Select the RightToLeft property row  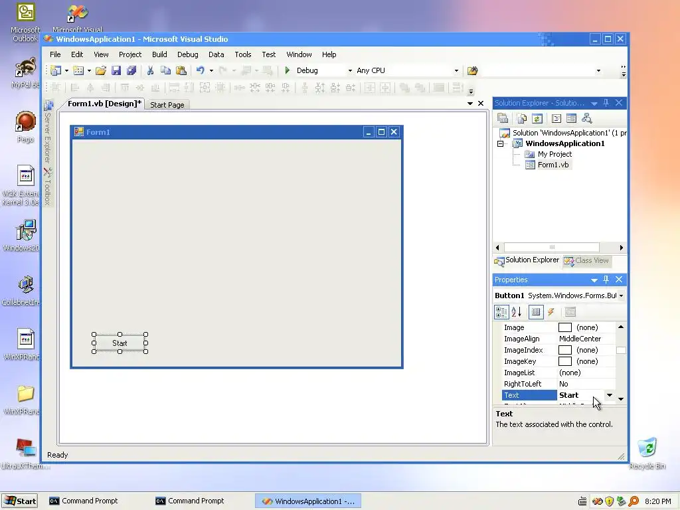point(558,384)
